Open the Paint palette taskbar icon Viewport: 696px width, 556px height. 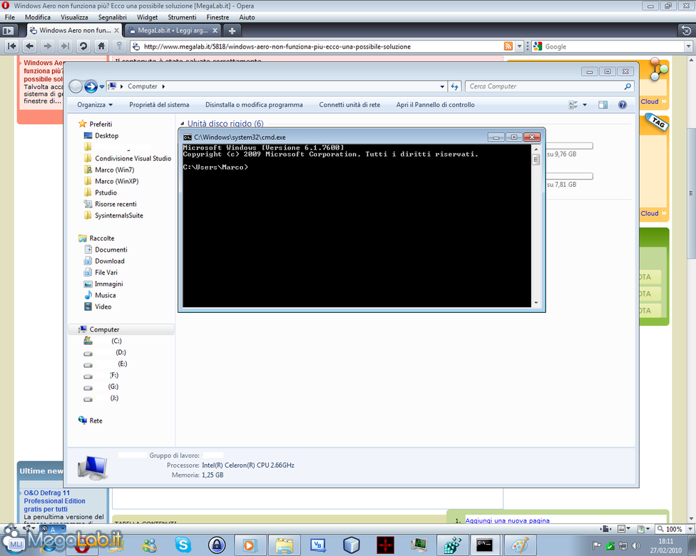click(x=520, y=545)
